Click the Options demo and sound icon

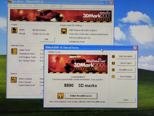pyautogui.click(x=14, y=80)
